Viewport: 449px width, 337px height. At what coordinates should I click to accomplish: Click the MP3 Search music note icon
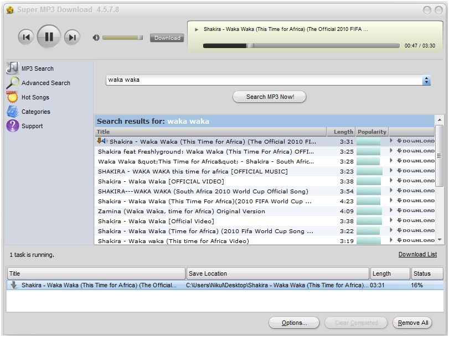tap(12, 68)
